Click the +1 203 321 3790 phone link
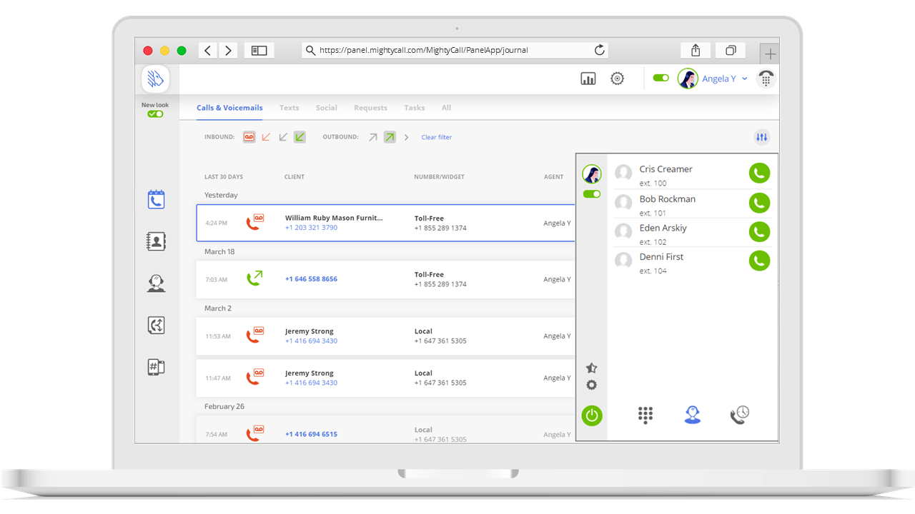915x514 pixels. pyautogui.click(x=311, y=228)
